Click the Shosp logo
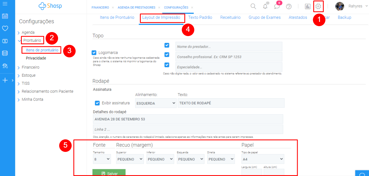Image resolution: width=369 pixels, height=176 pixels. tap(50, 6)
